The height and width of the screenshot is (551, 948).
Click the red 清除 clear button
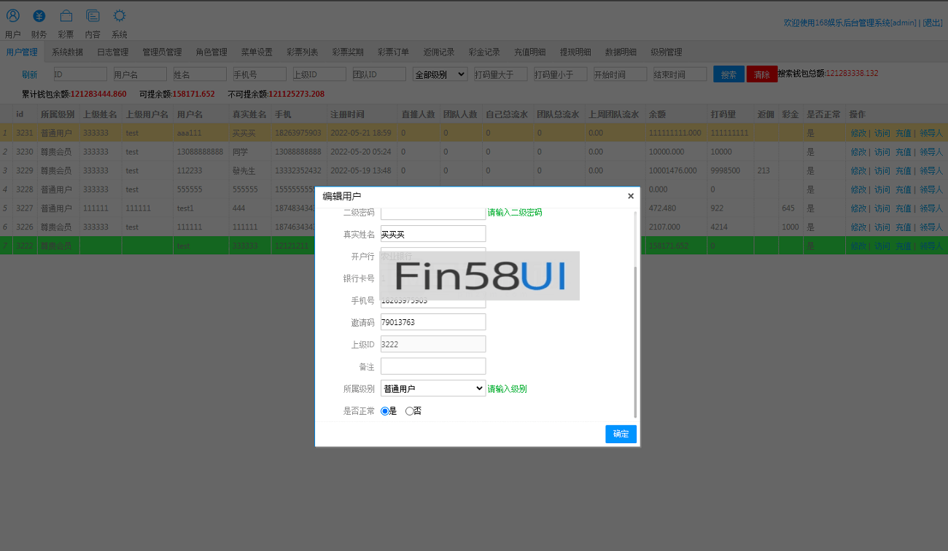pyautogui.click(x=762, y=74)
